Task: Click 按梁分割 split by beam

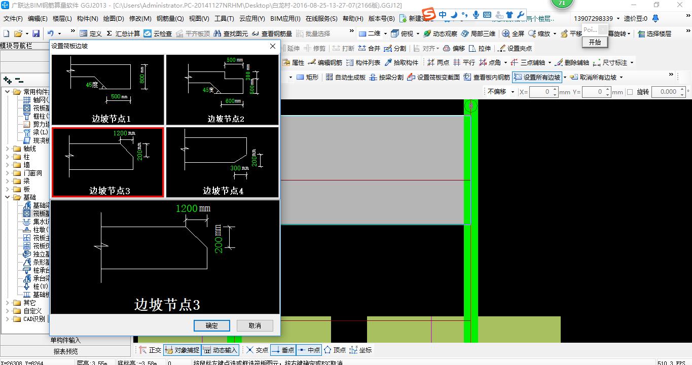Action: click(386, 77)
